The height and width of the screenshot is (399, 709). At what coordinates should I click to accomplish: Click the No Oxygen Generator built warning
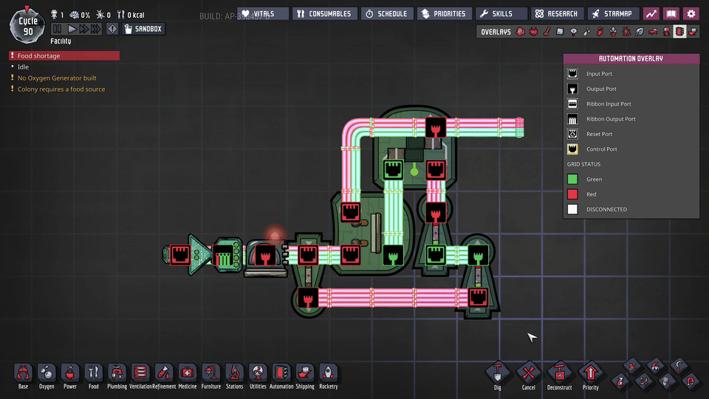pos(56,78)
